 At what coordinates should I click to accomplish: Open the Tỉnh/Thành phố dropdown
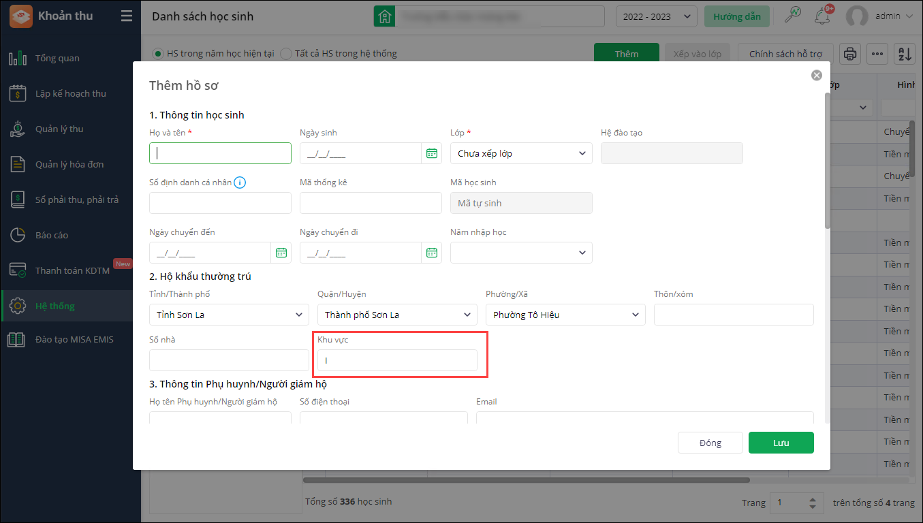click(x=229, y=315)
